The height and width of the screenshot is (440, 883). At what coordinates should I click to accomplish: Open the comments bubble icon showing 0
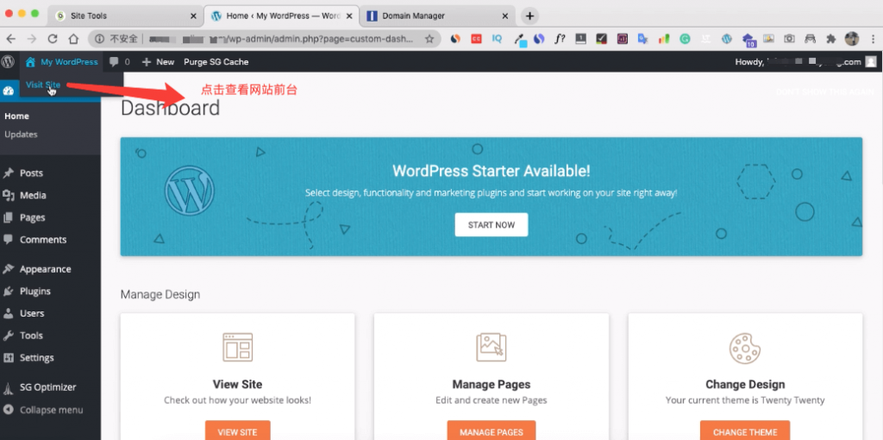point(114,62)
